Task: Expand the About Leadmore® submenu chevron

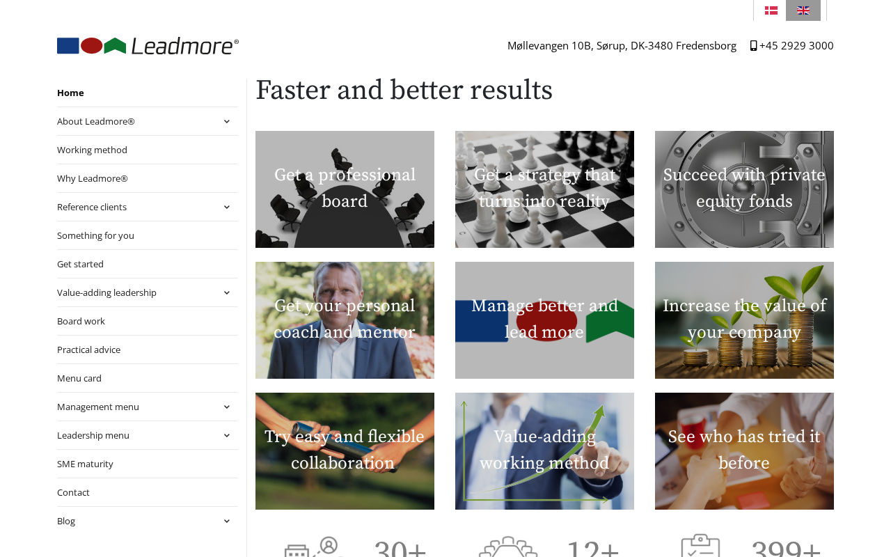Action: coord(226,121)
